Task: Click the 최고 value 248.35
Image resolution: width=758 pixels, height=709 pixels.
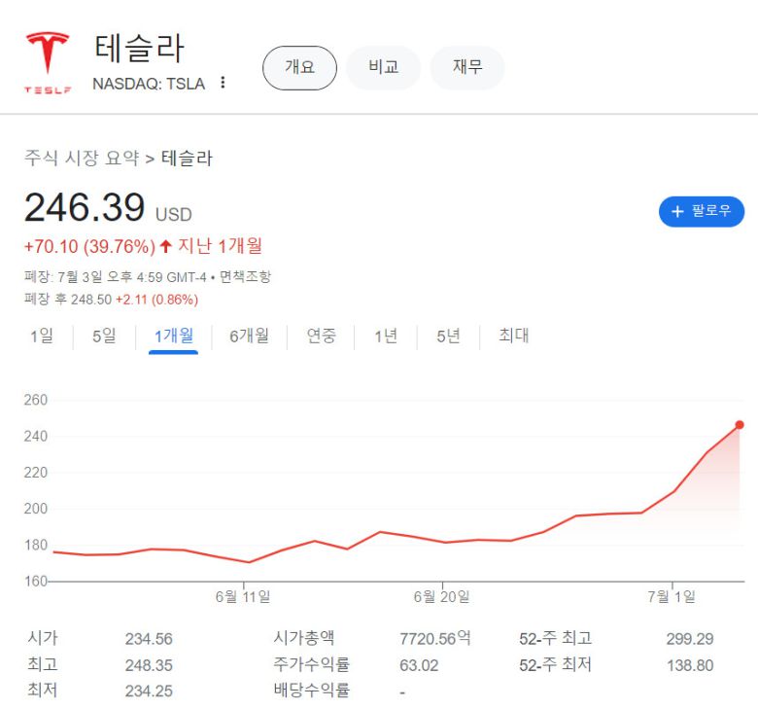Action: [149, 665]
